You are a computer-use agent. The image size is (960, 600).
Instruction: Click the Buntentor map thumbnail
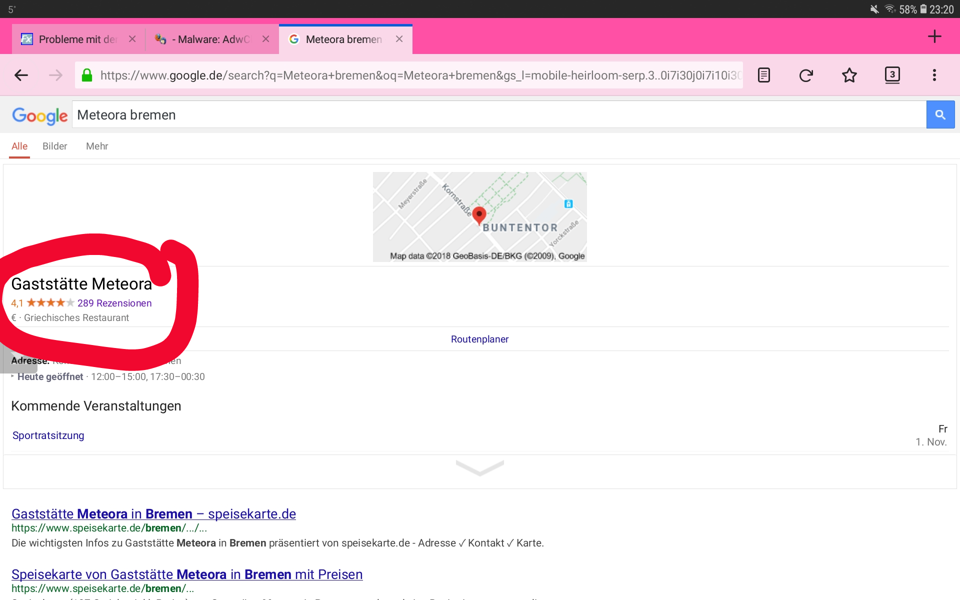479,216
